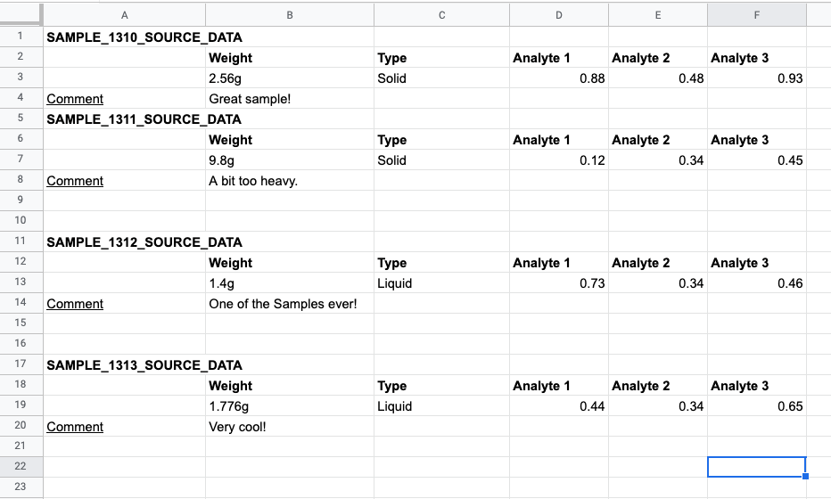
Task: Click row header number 9
Action: 21,201
